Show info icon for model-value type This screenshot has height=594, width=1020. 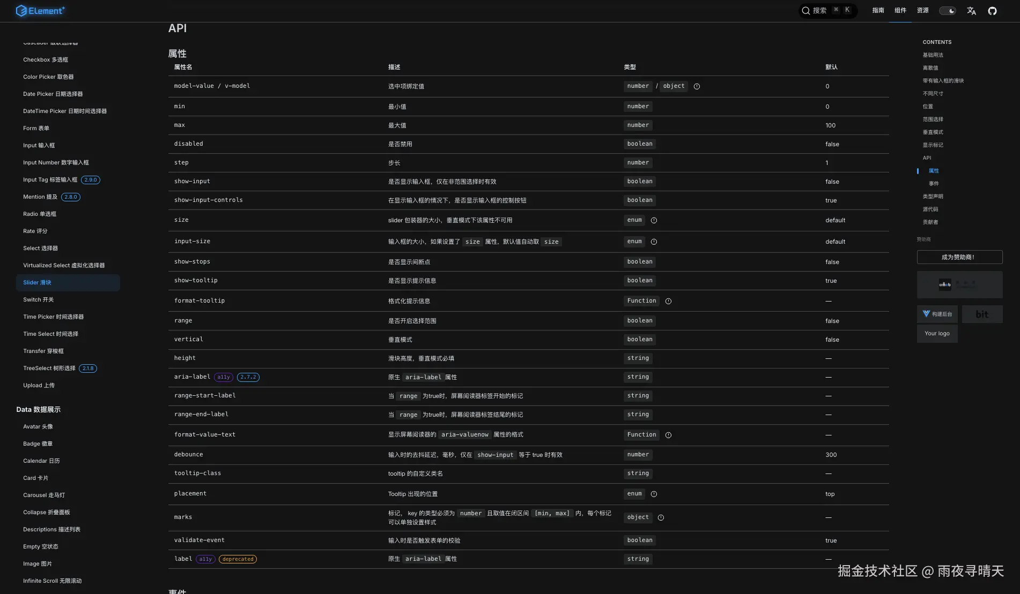click(x=697, y=86)
